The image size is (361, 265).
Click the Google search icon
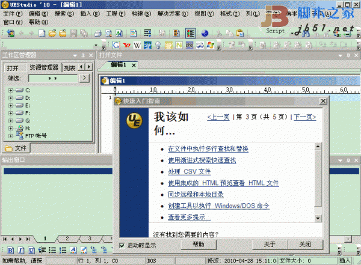[116, 45]
